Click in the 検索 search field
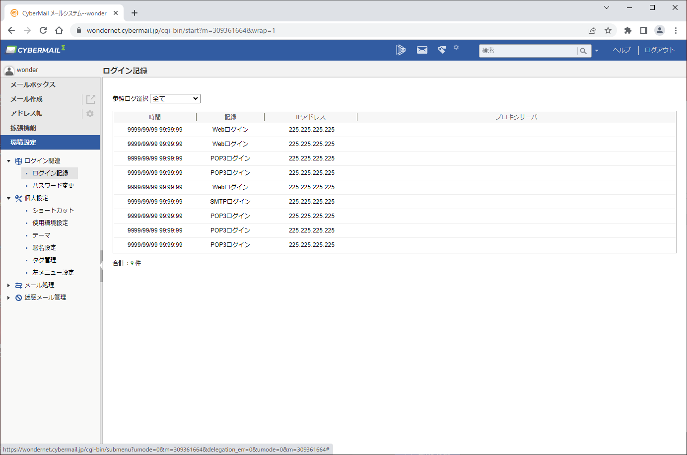Screen dimensions: 687x455 pyautogui.click(x=528, y=51)
